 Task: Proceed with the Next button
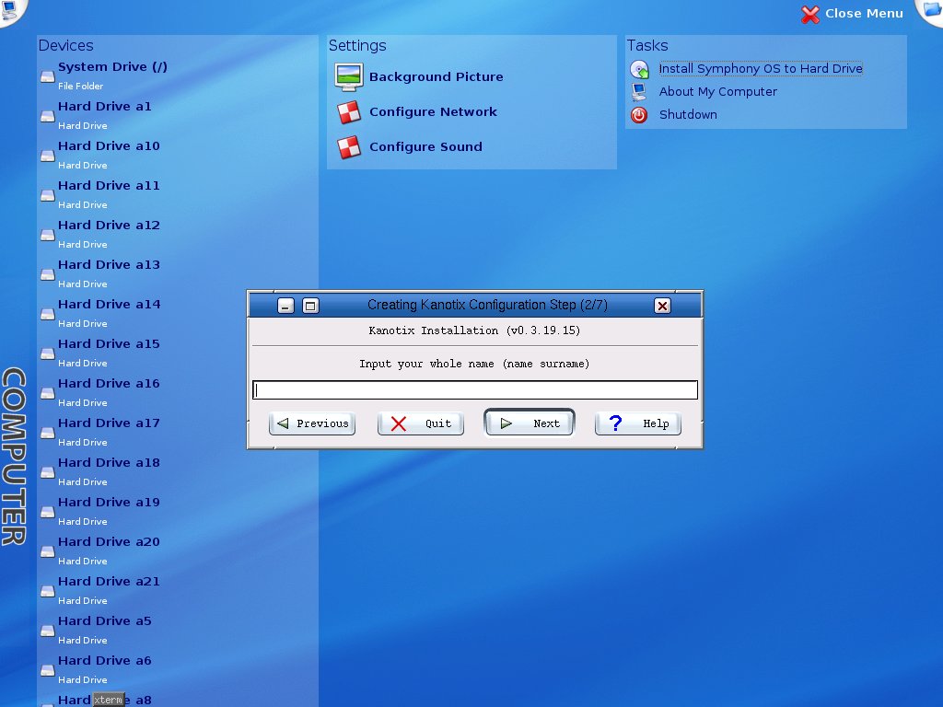click(530, 423)
